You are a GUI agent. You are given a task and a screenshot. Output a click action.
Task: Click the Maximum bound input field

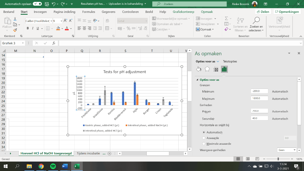(x=259, y=99)
